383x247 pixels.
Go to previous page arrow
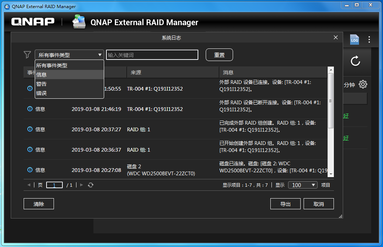(x=29, y=185)
